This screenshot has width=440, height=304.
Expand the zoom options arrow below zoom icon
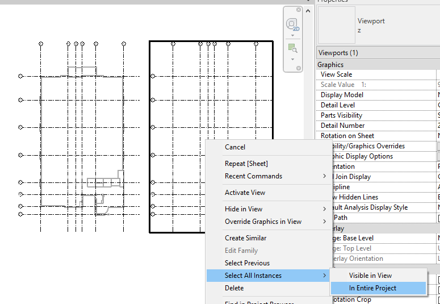tap(293, 59)
